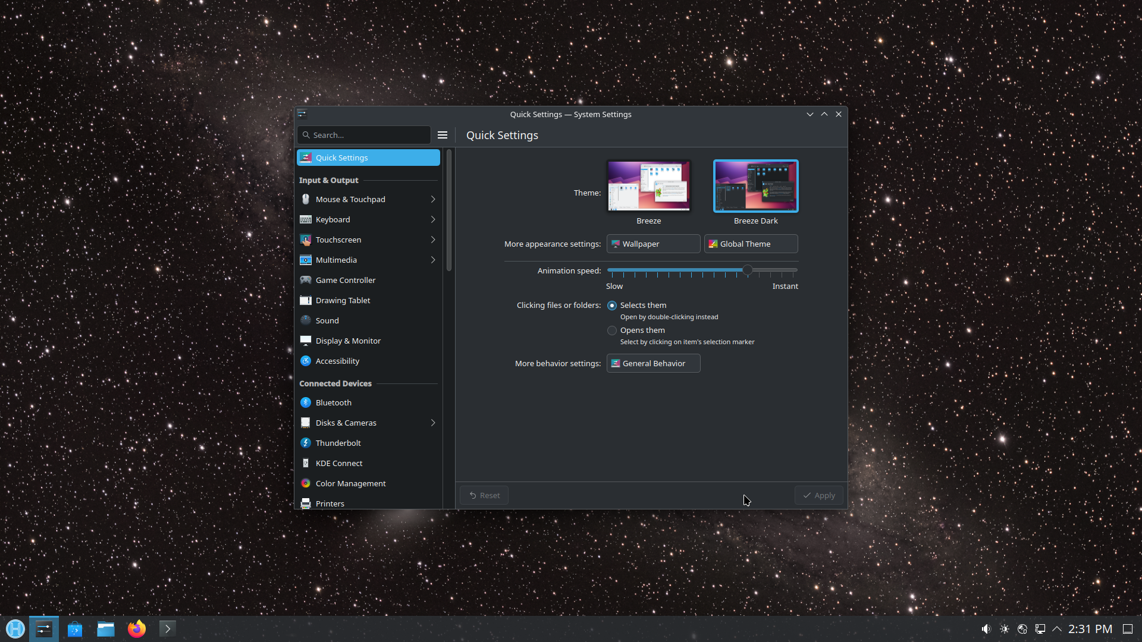Expand the Keyboard submenu chevron
The width and height of the screenshot is (1142, 642).
pos(433,219)
